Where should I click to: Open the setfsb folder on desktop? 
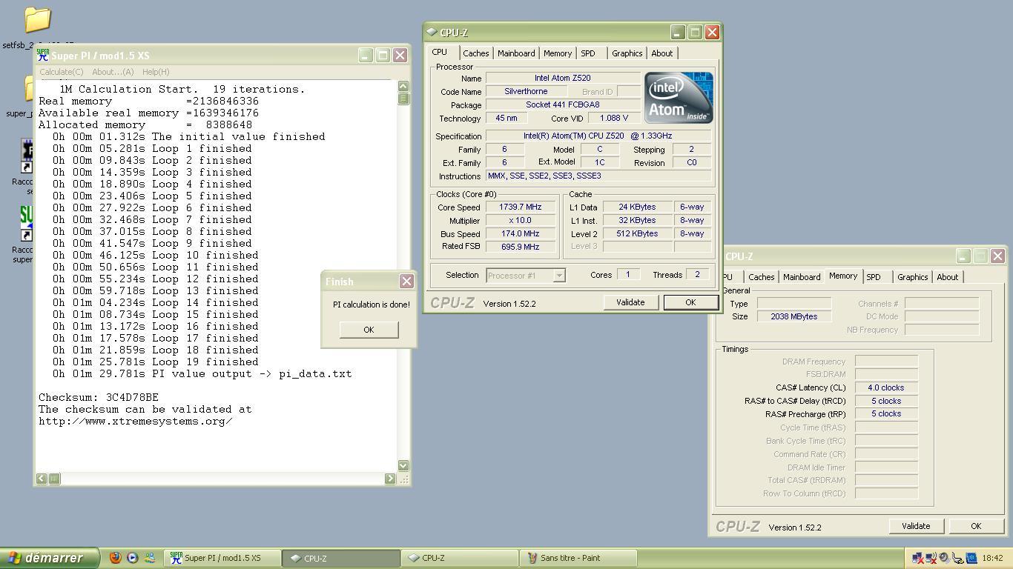click(37, 20)
